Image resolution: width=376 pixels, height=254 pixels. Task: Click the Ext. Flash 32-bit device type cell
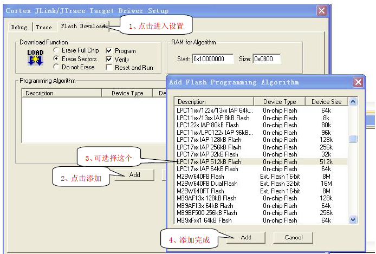click(280, 184)
